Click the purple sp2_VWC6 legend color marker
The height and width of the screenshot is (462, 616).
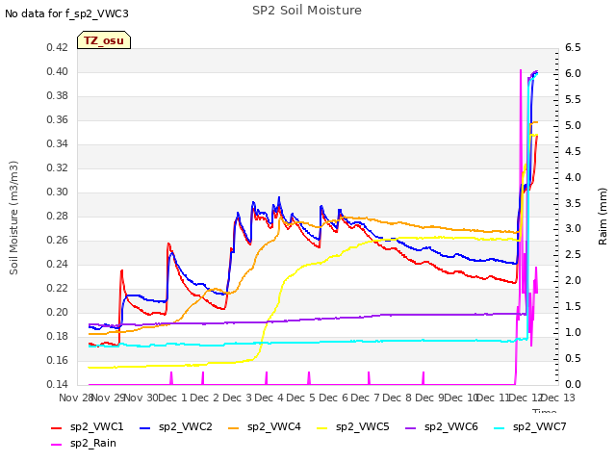pyautogui.click(x=411, y=427)
